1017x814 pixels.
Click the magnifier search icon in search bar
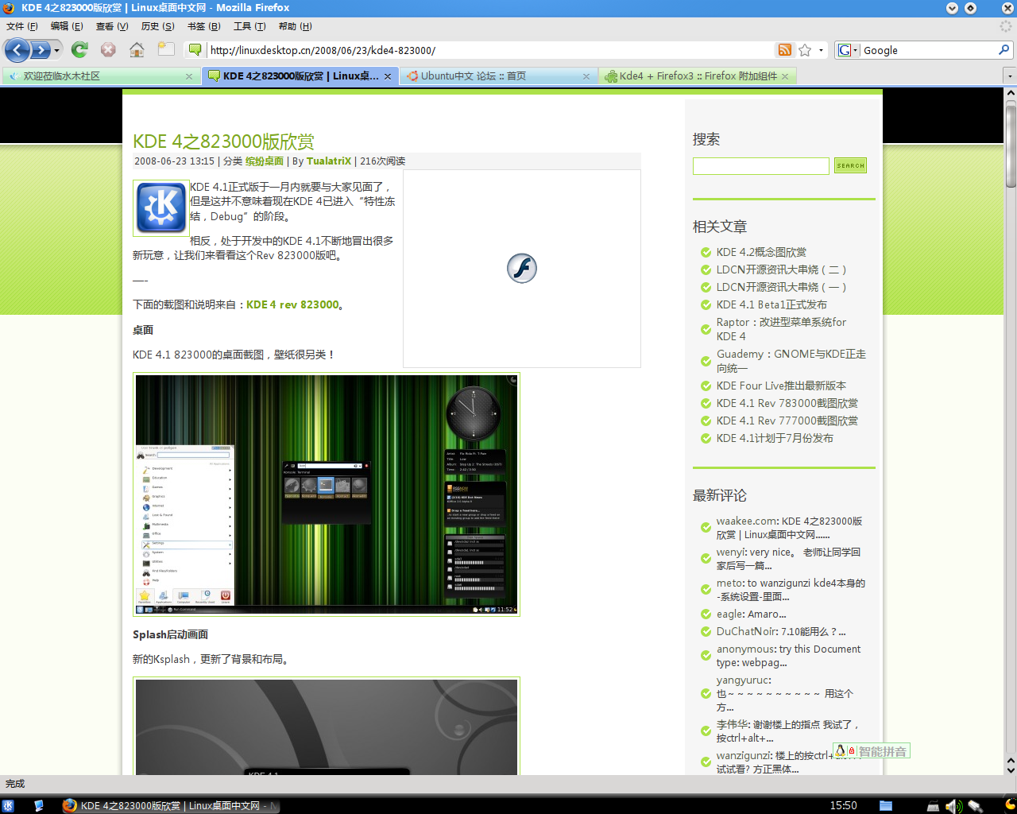pos(1003,50)
